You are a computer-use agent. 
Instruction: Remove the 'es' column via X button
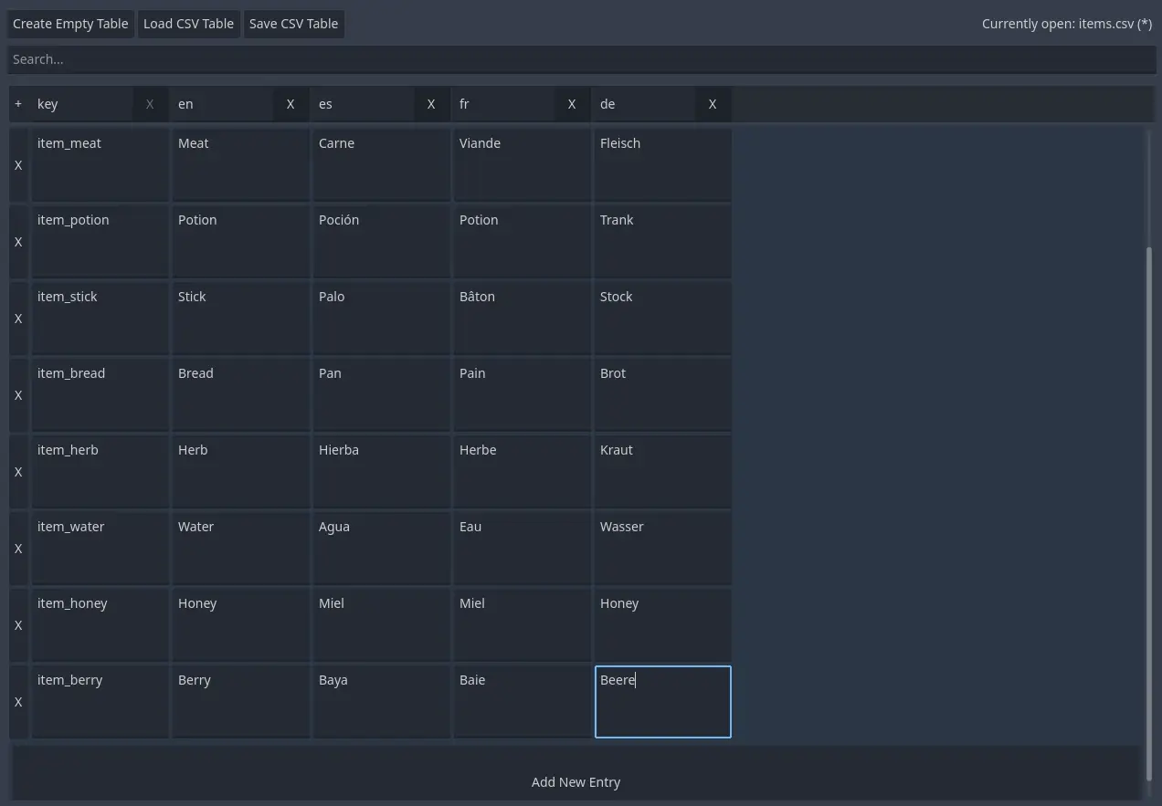point(430,103)
